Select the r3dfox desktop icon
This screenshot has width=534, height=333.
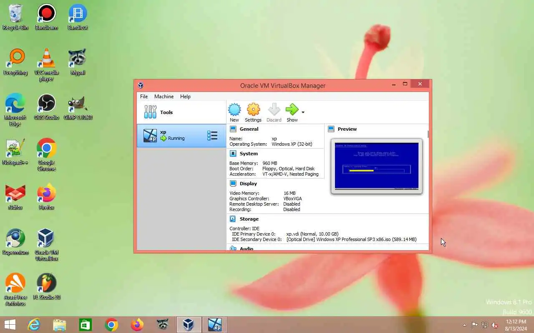pyautogui.click(x=15, y=197)
